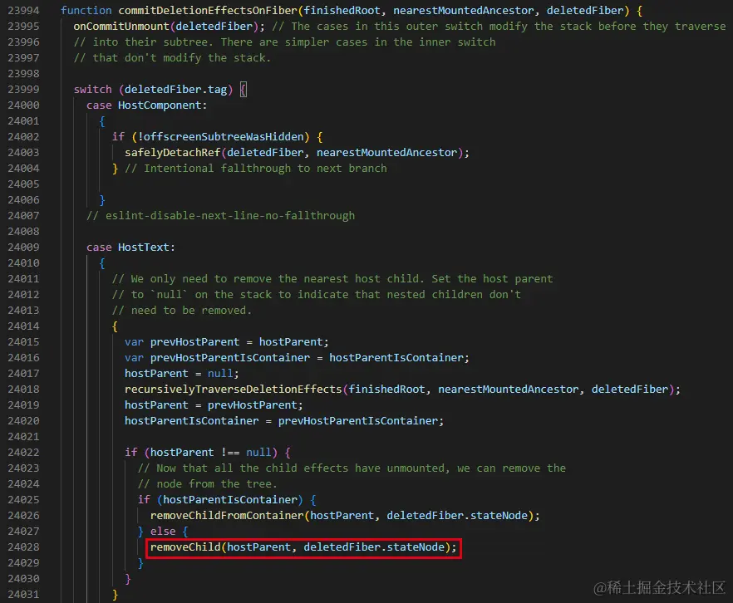Click the Intentional fallthrough comment
The height and width of the screenshot is (603, 733).
(x=256, y=168)
